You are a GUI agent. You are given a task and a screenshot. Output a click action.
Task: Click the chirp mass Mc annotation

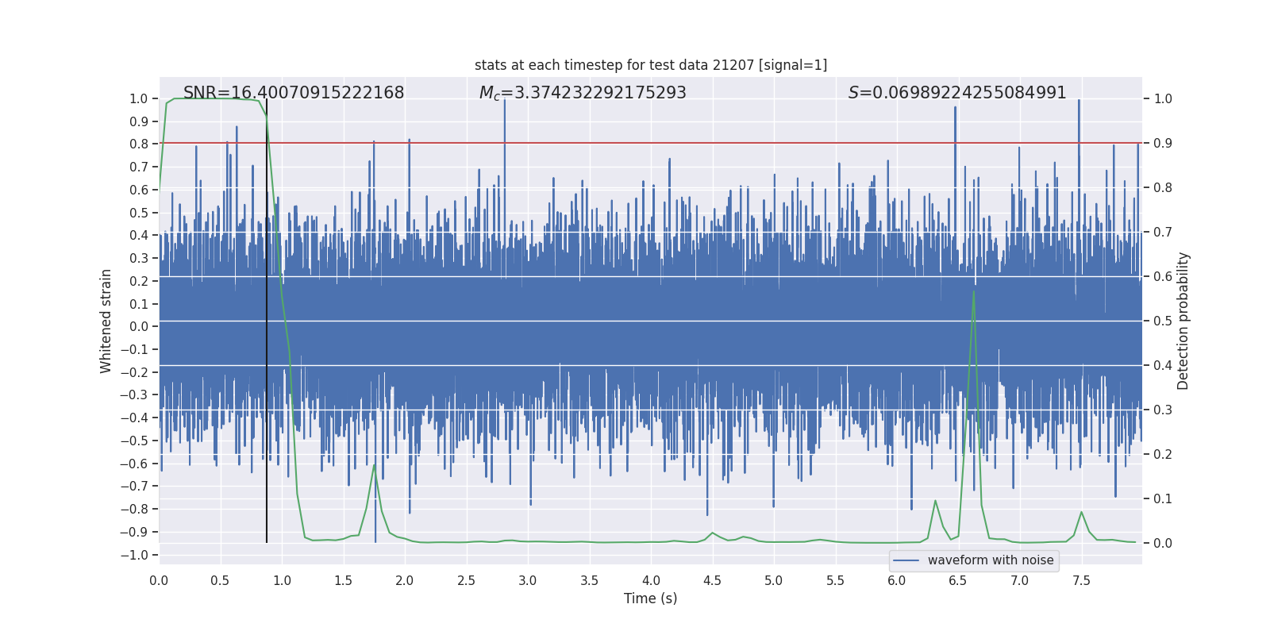[582, 93]
